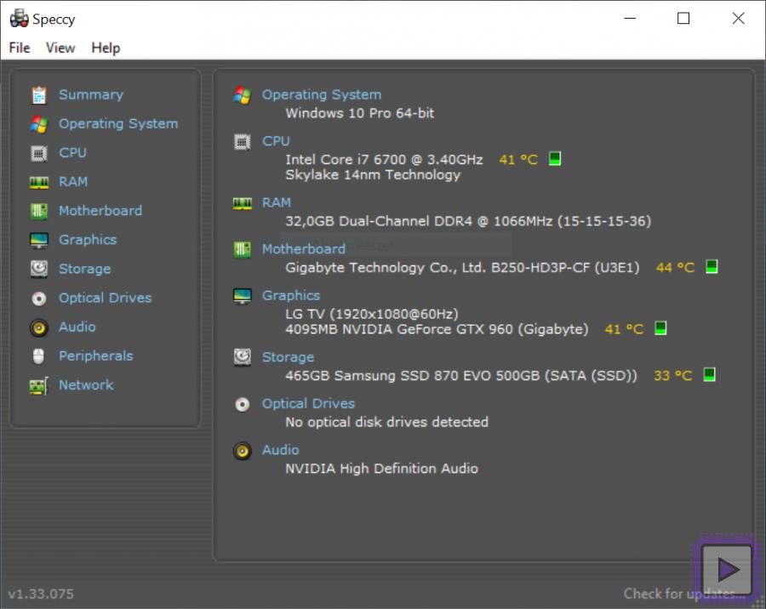Click the Network card icon in sidebar
Viewport: 766px width, 609px height.
pos(39,385)
